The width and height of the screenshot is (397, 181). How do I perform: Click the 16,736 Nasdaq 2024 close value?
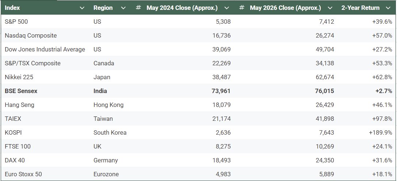tap(222, 35)
